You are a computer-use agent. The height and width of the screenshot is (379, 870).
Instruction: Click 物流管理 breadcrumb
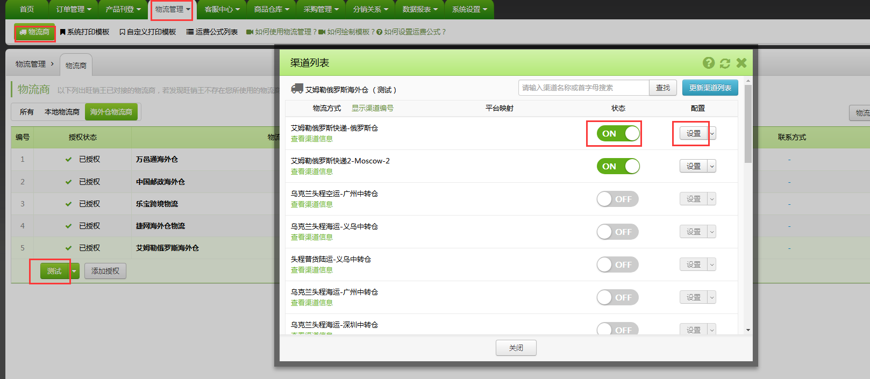(31, 64)
